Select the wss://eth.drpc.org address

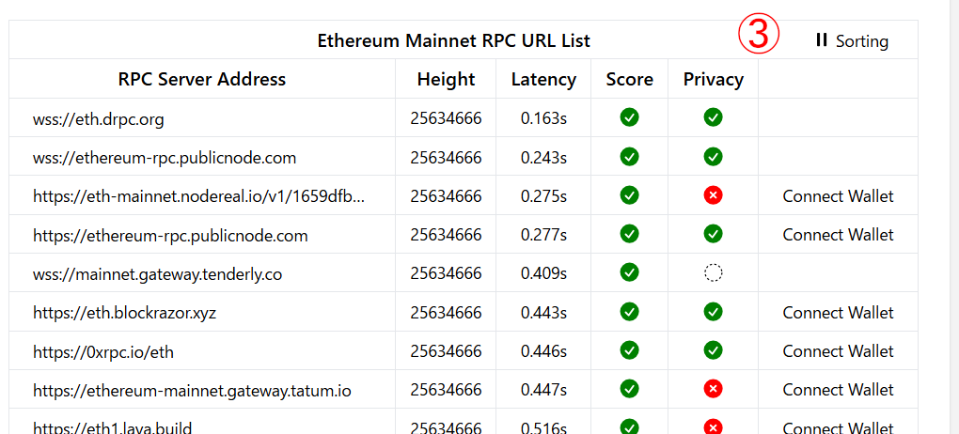tap(99, 119)
